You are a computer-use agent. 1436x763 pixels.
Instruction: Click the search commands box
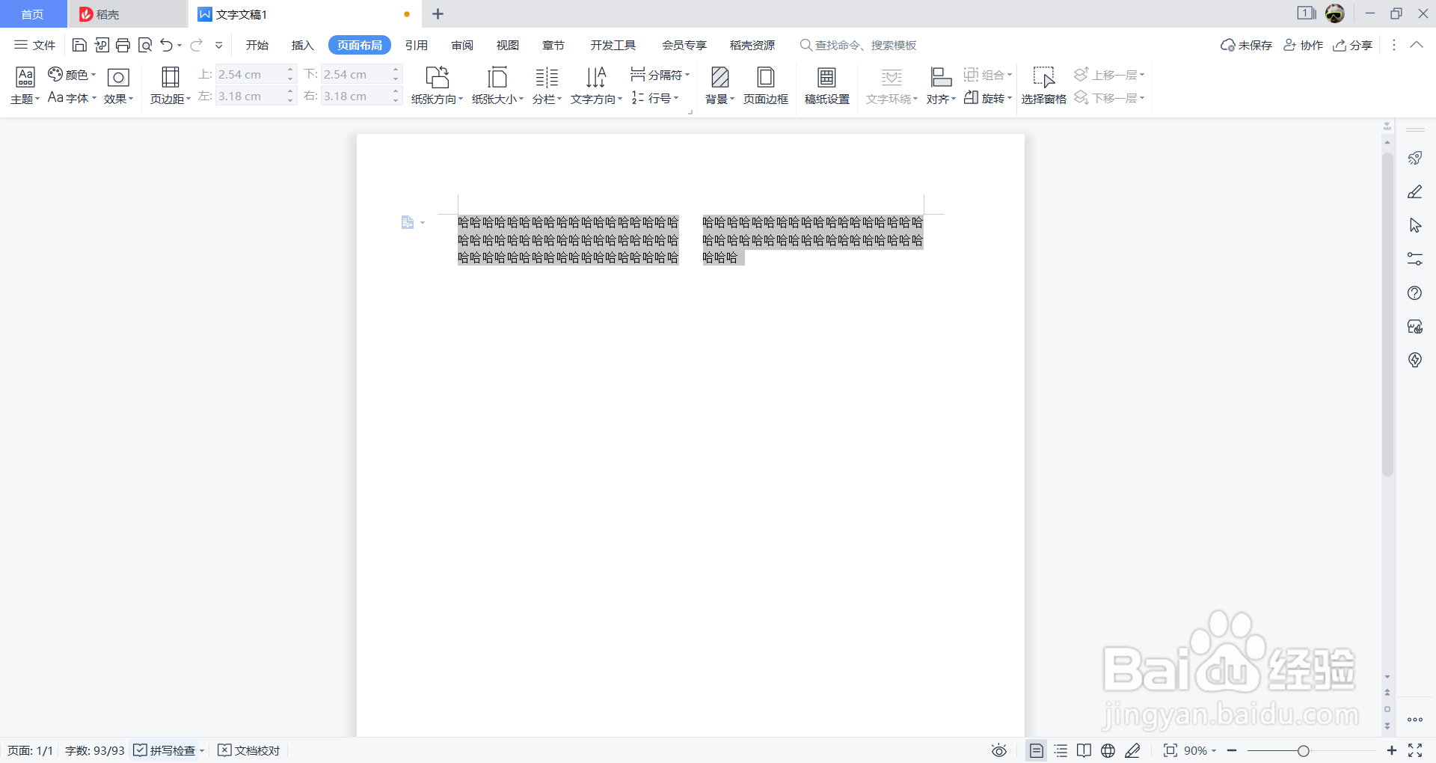[x=859, y=45]
